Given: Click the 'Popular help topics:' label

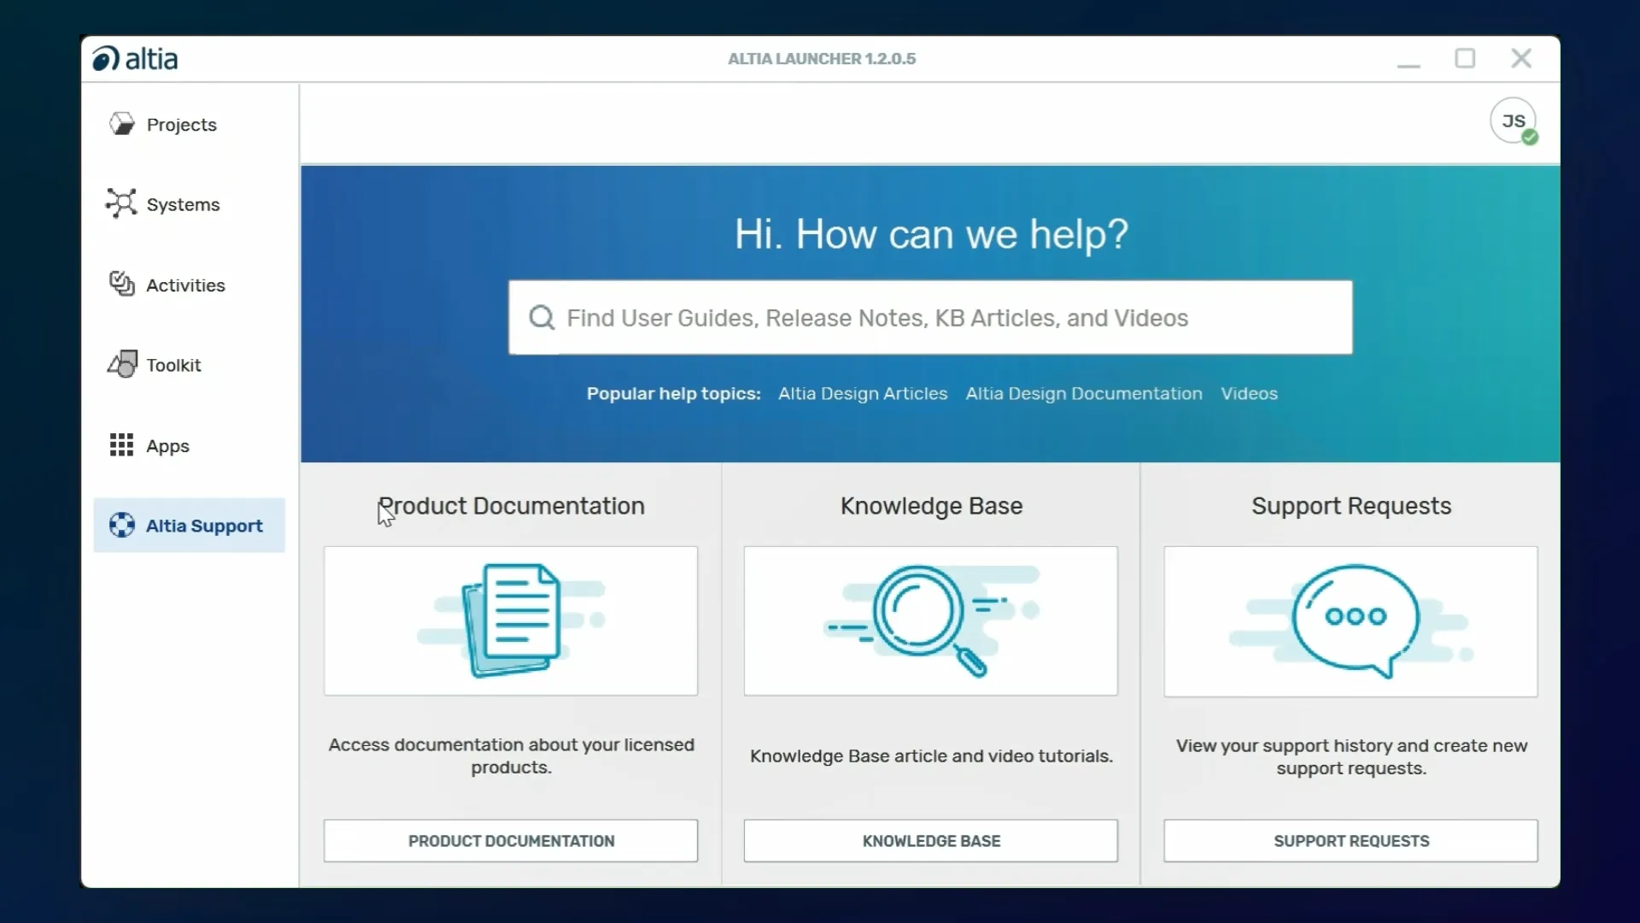Looking at the screenshot, I should 673,393.
